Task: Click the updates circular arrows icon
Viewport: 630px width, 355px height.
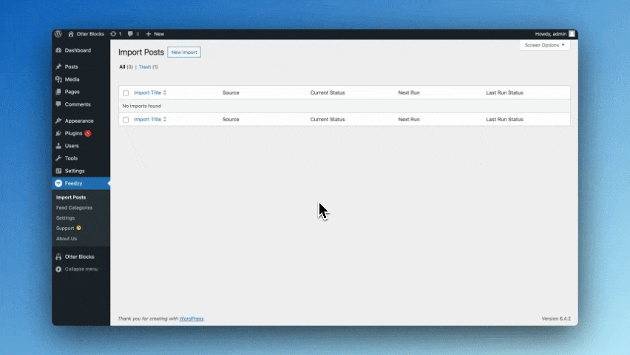Action: (113, 34)
